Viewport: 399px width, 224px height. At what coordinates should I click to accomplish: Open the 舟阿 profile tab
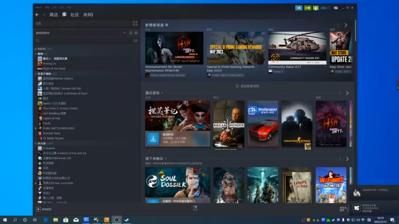(x=88, y=15)
